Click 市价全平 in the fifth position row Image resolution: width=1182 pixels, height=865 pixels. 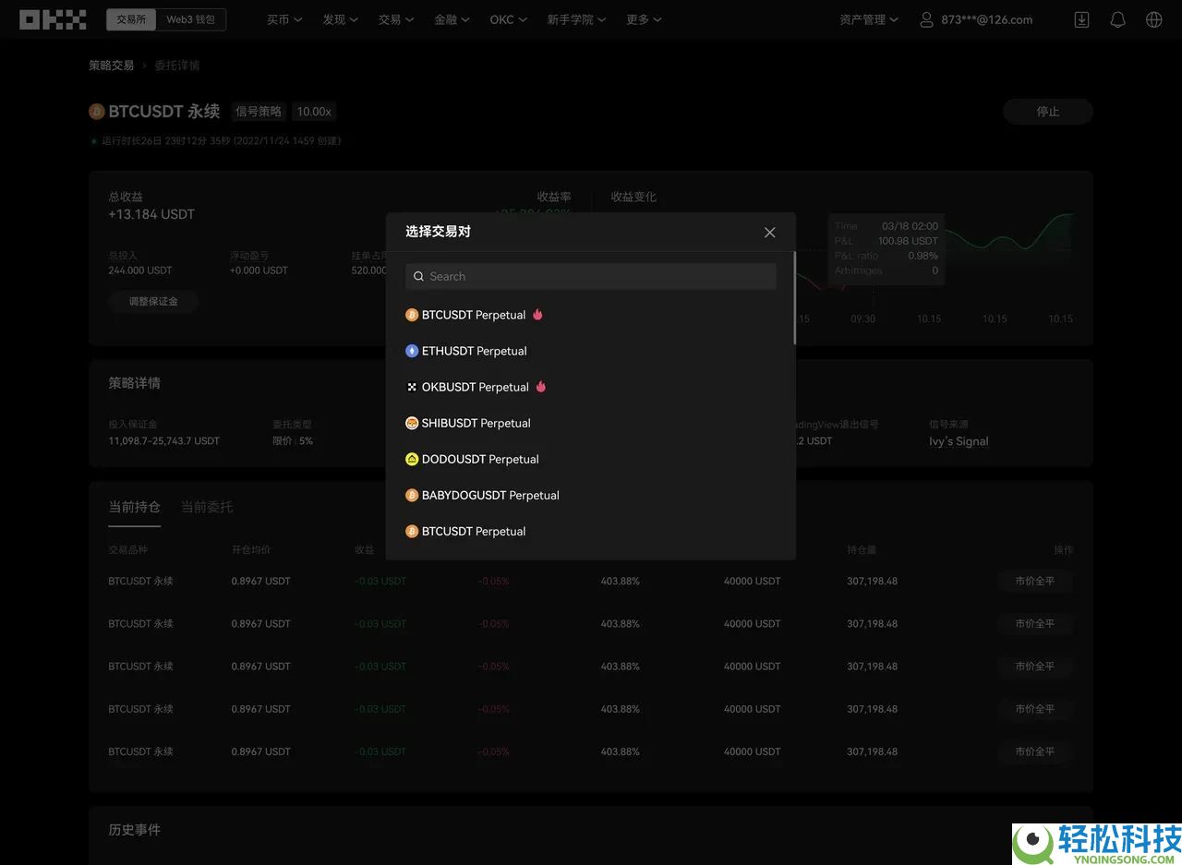click(1034, 751)
